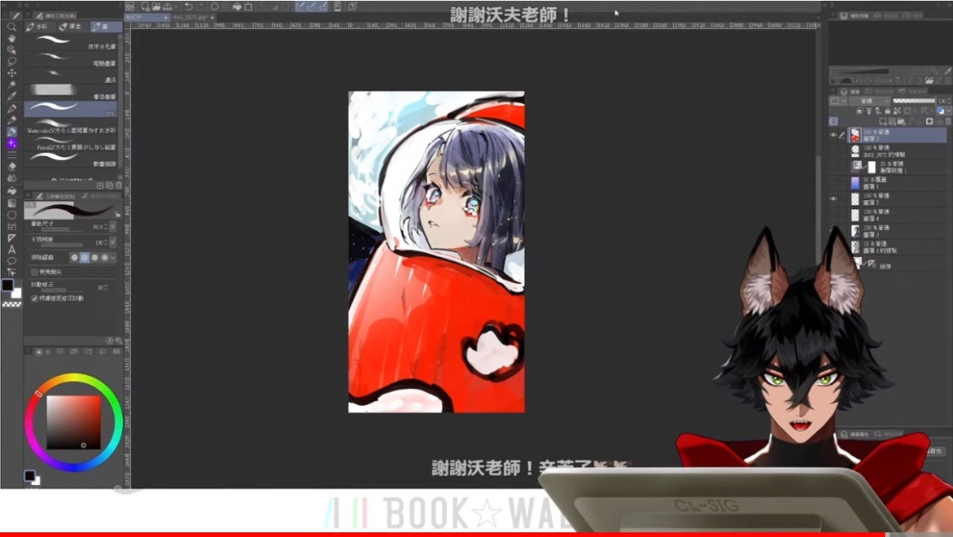Click the New document icon
The image size is (953, 537).
click(145, 7)
